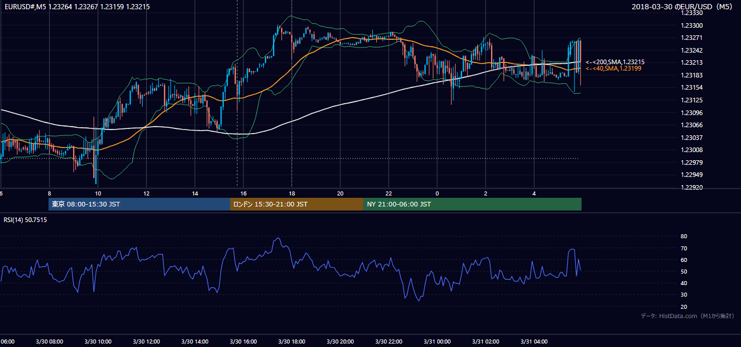Click price scale value 1.23066
Image resolution: width=741 pixels, height=347 pixels.
[x=692, y=125]
